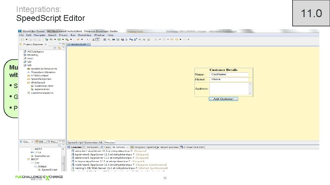Click the External Tools run icon
This screenshot has width=330, height=185.
coord(67,39)
